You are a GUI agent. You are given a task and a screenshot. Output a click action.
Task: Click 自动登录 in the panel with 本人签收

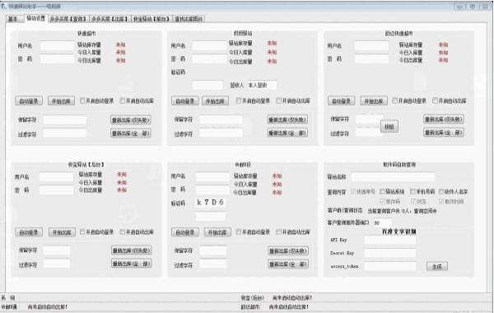185,100
